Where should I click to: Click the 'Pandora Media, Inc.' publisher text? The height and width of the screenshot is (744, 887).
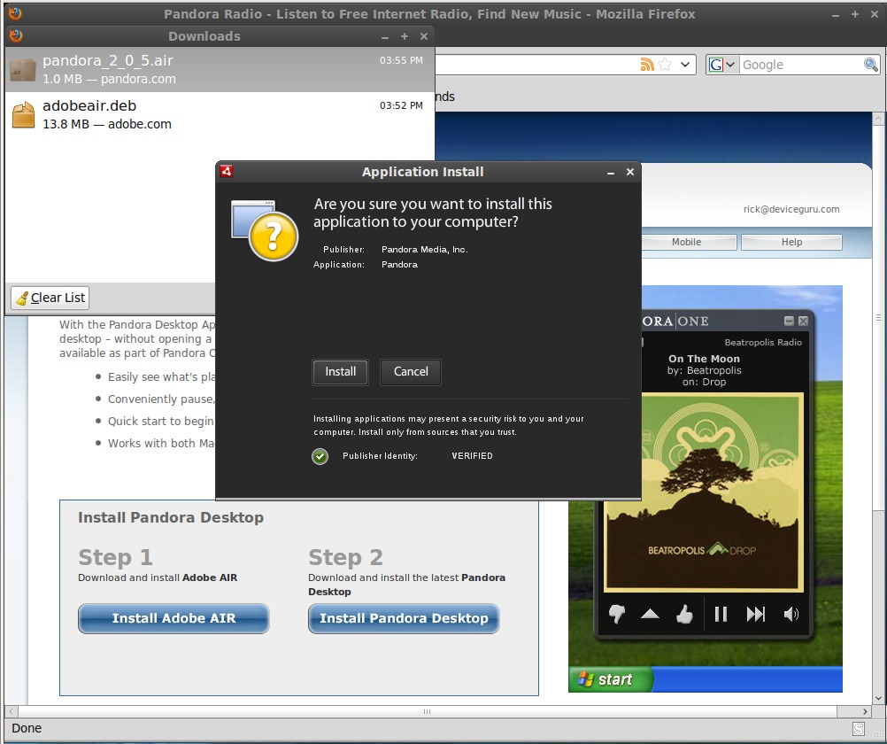(x=425, y=249)
